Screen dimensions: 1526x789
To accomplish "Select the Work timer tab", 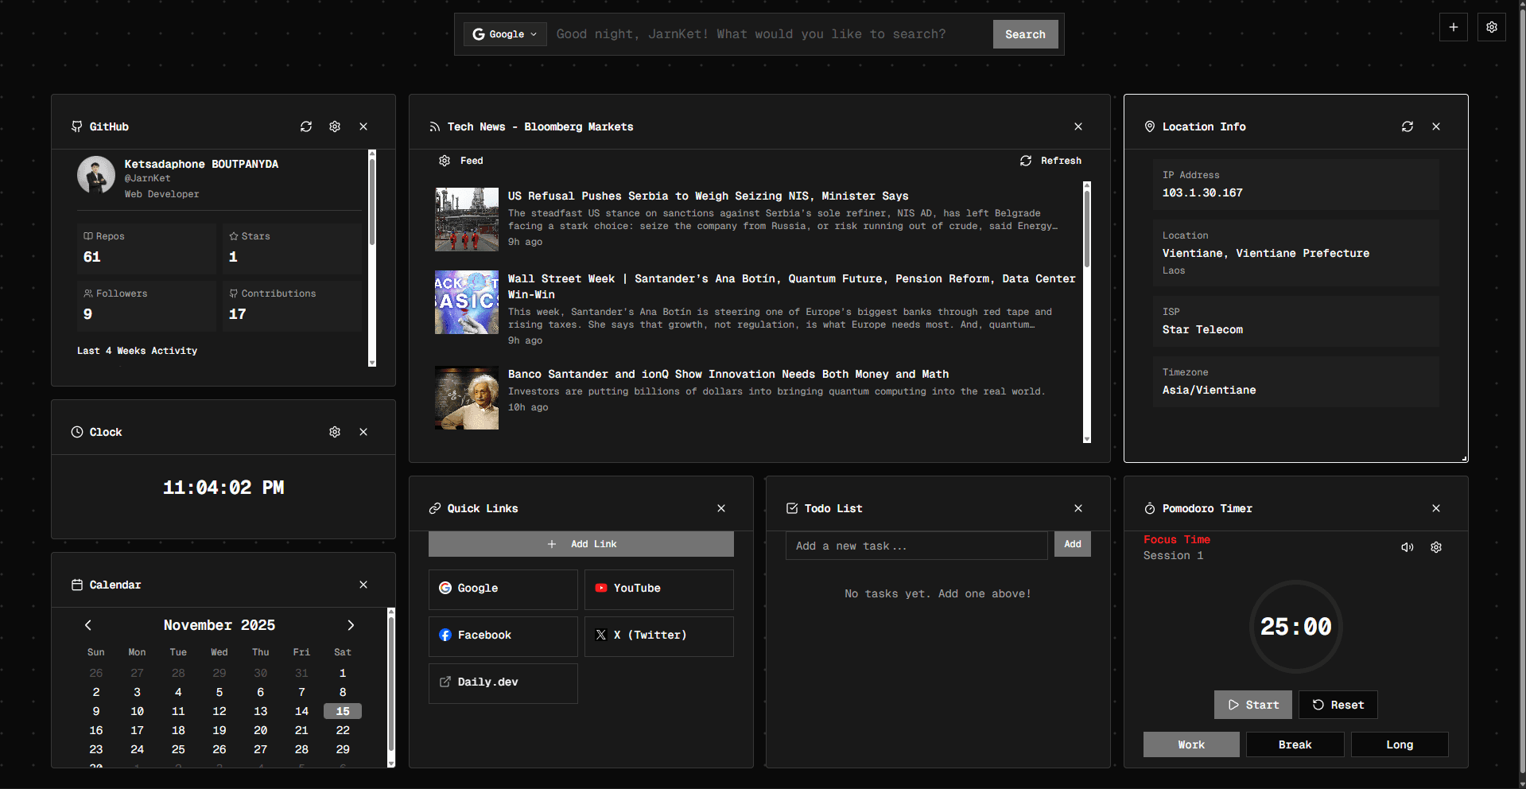I will tap(1191, 744).
